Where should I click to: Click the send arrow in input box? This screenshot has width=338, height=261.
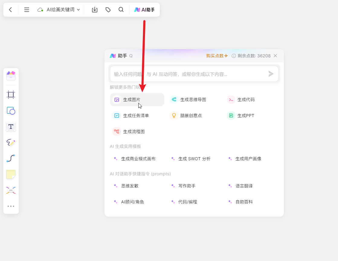click(x=271, y=74)
